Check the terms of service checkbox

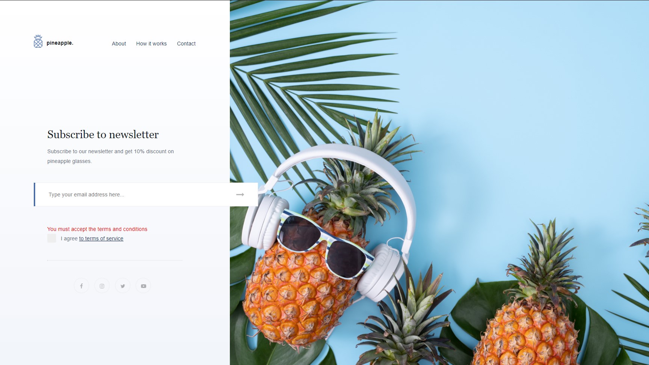point(52,238)
